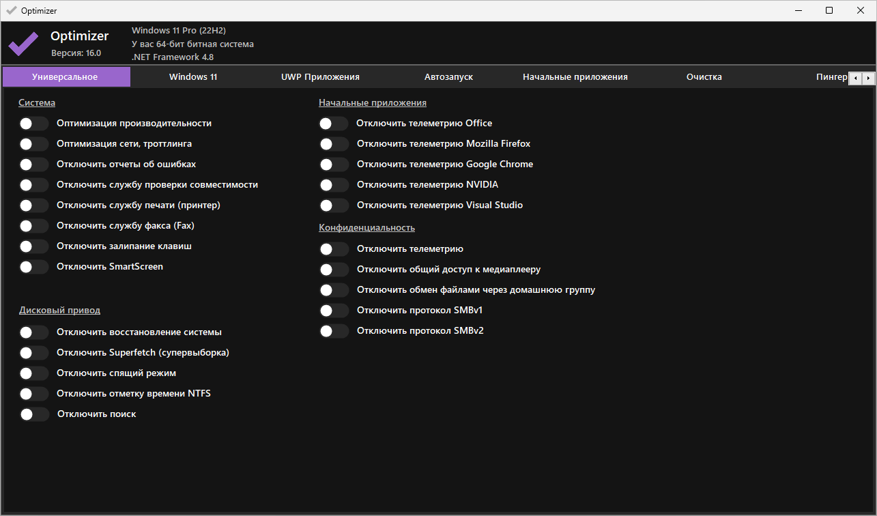Click the Система section heading link

[x=37, y=103]
